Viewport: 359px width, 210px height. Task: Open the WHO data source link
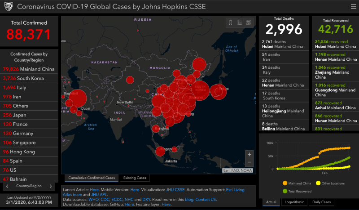93,200
